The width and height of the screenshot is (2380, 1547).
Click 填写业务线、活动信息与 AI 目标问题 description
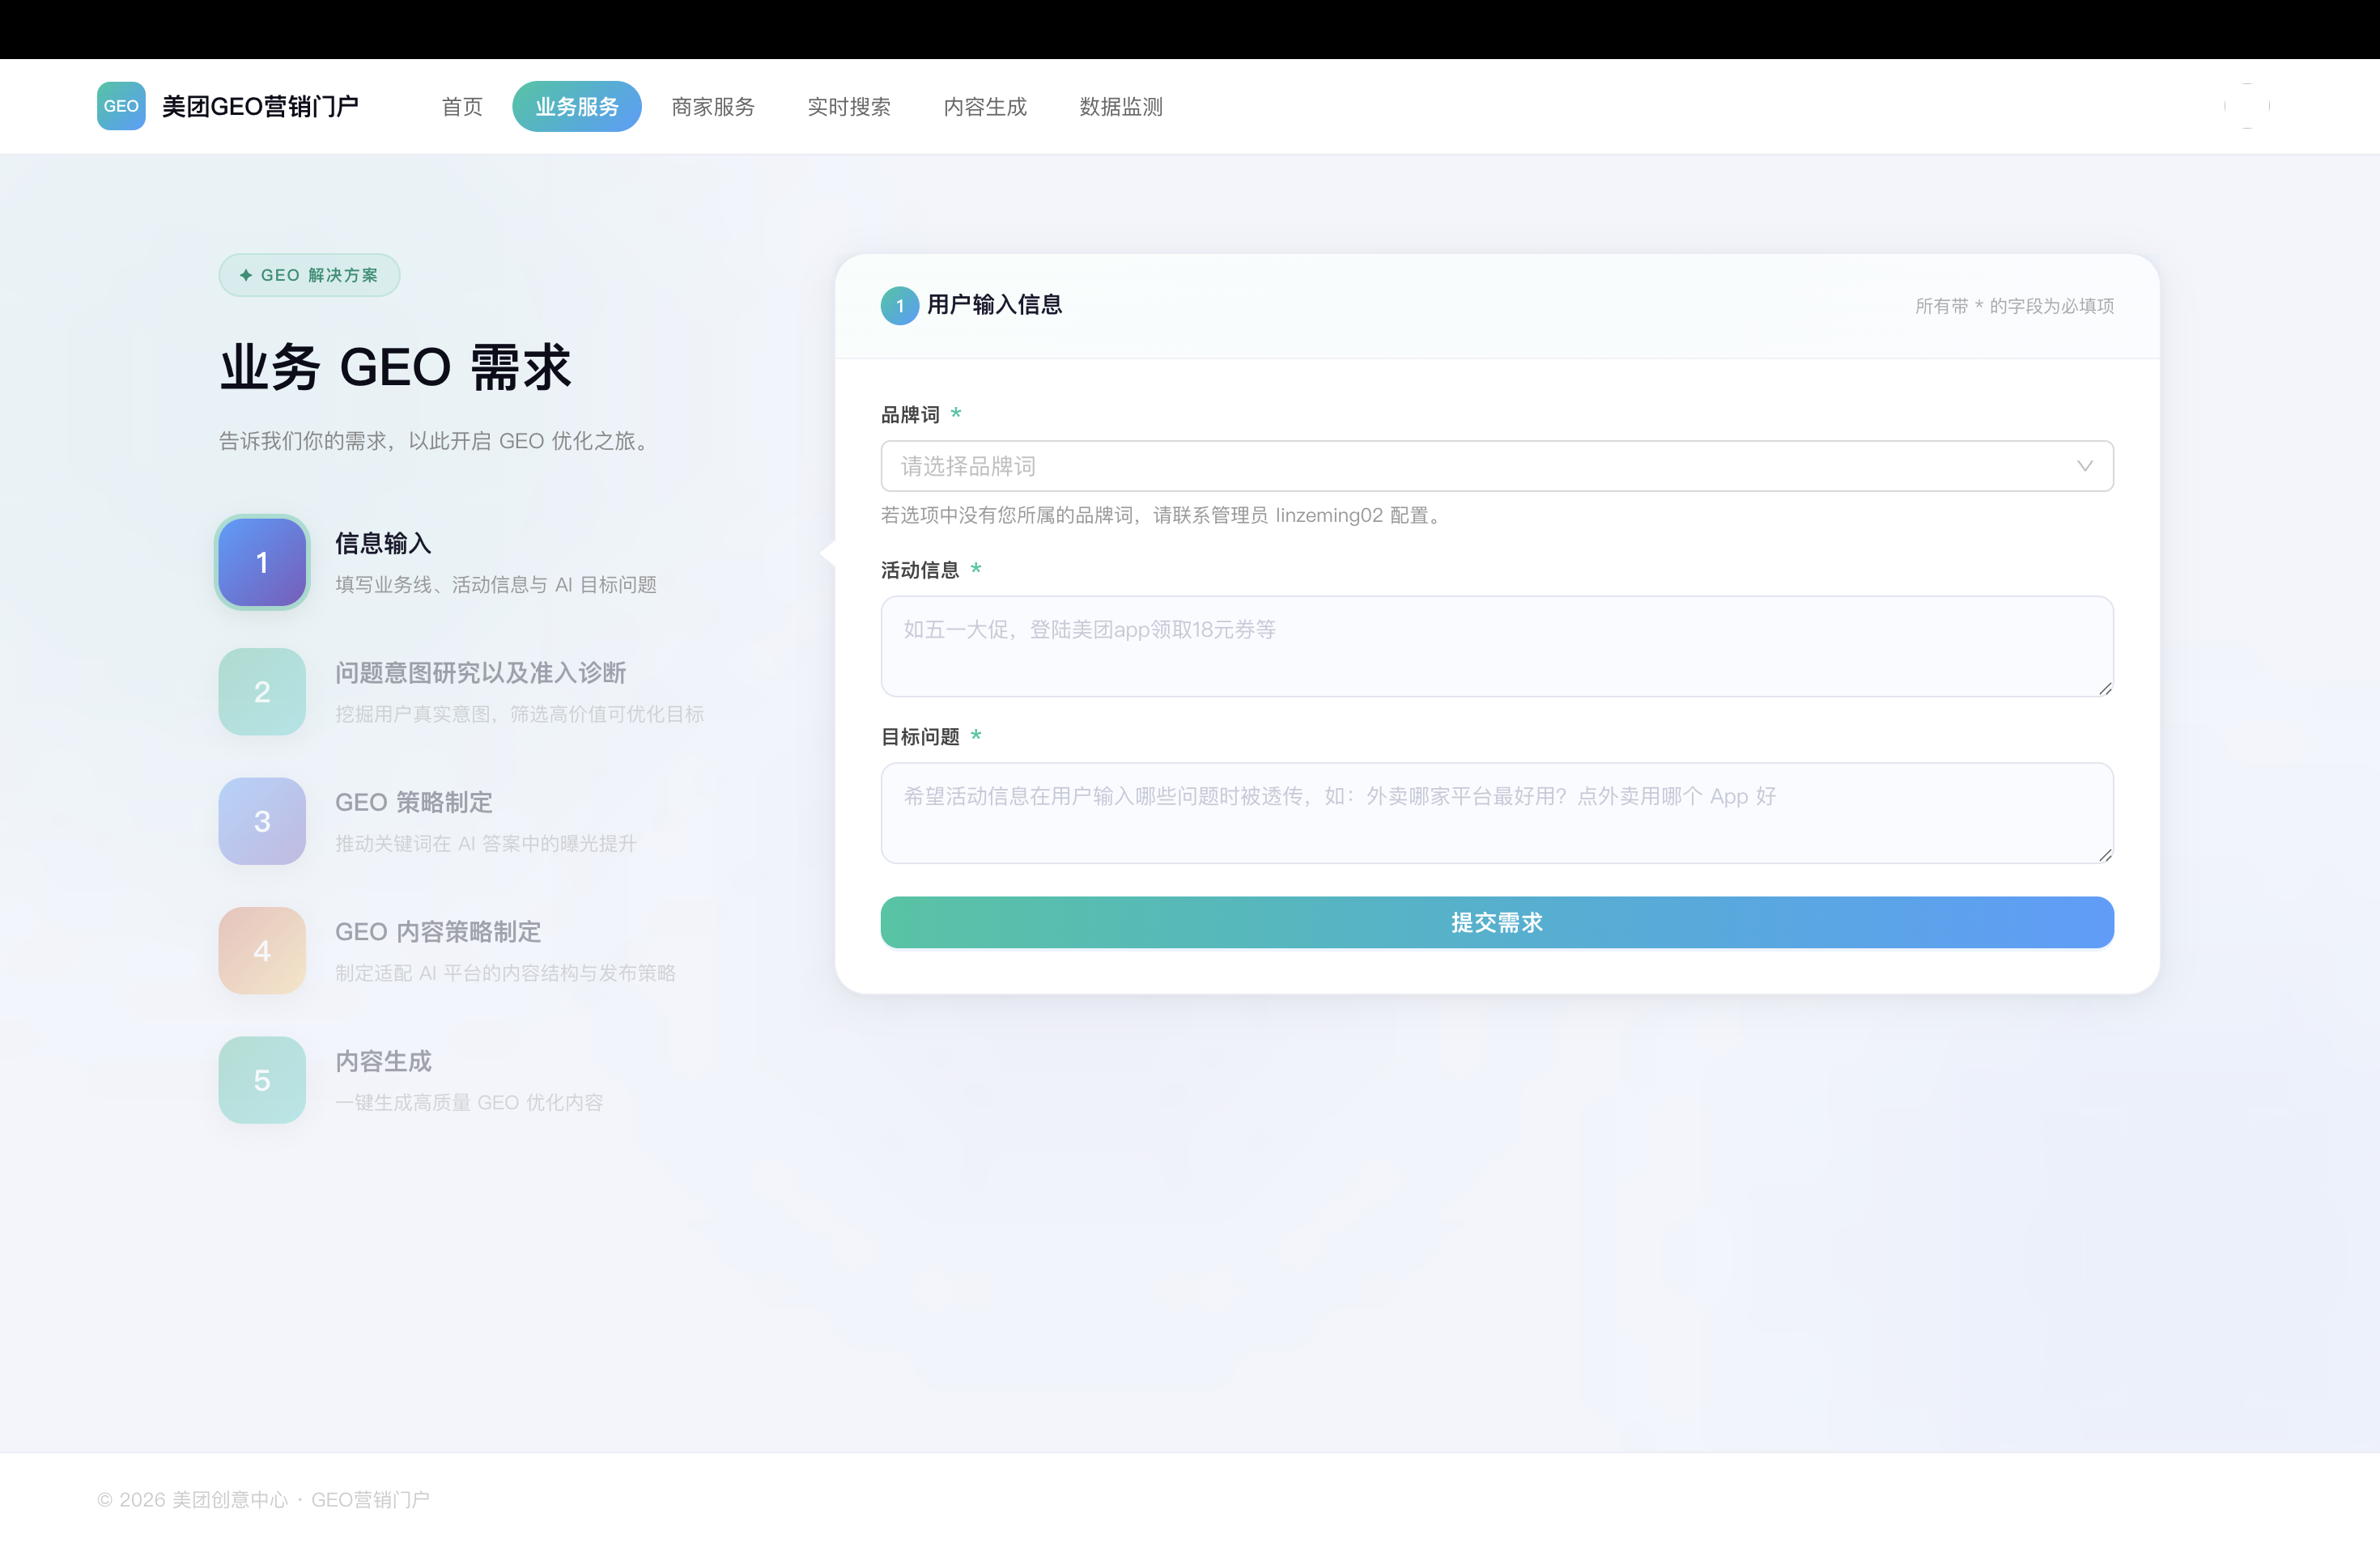pos(496,585)
